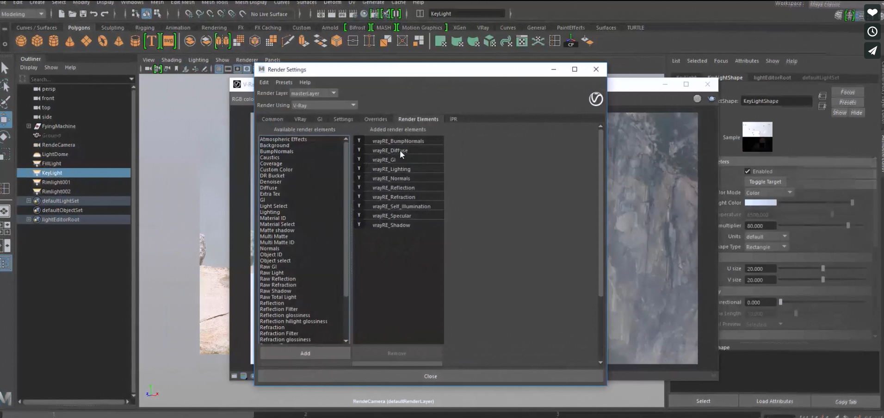Open the Type tool on the Polygons shelf
The height and width of the screenshot is (418, 884).
pyautogui.click(x=151, y=41)
